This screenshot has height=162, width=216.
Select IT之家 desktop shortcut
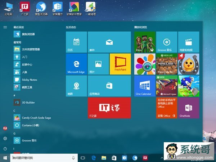coord(24,9)
